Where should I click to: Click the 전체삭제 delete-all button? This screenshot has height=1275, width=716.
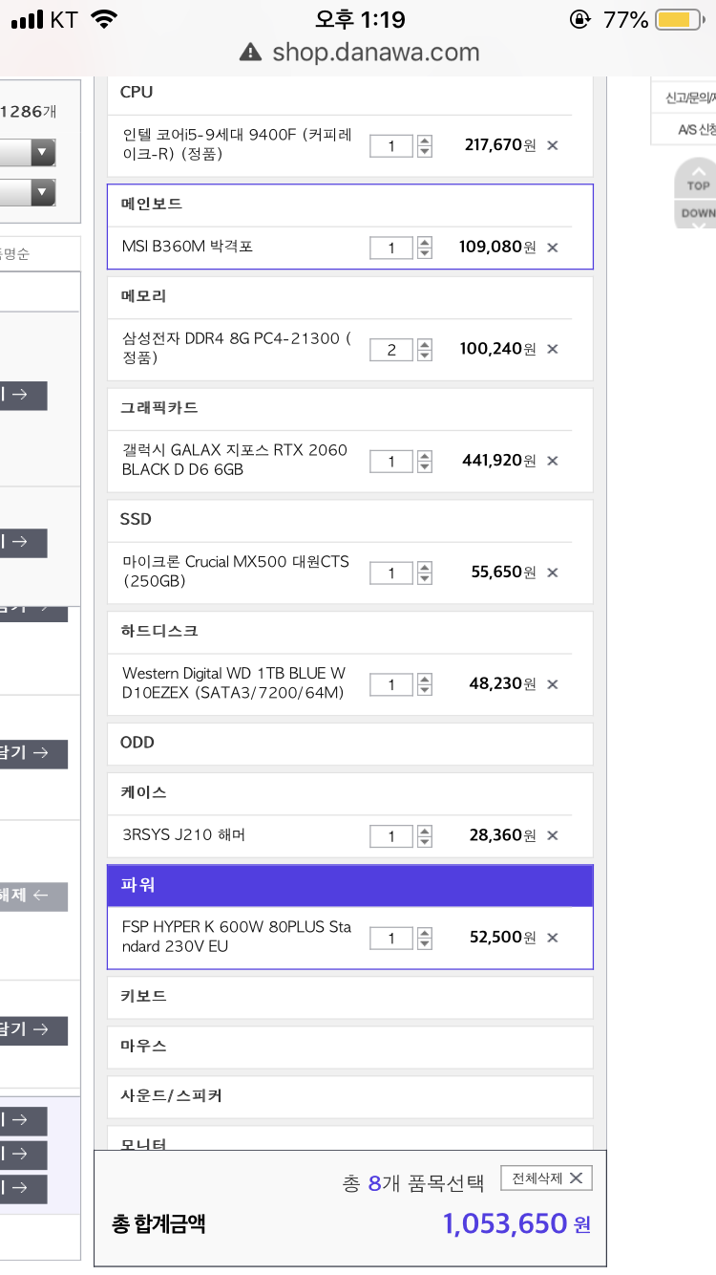(x=546, y=1178)
